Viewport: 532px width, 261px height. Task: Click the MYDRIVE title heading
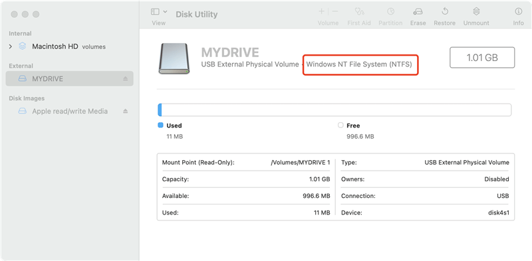(x=230, y=52)
